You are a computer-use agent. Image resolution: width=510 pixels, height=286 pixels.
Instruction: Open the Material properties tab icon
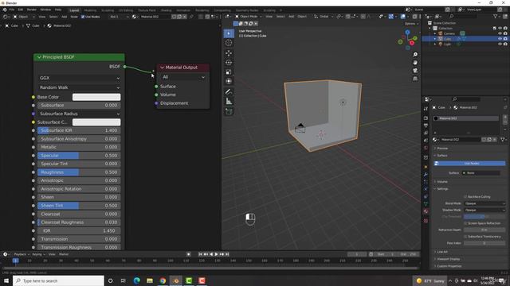coord(426,211)
